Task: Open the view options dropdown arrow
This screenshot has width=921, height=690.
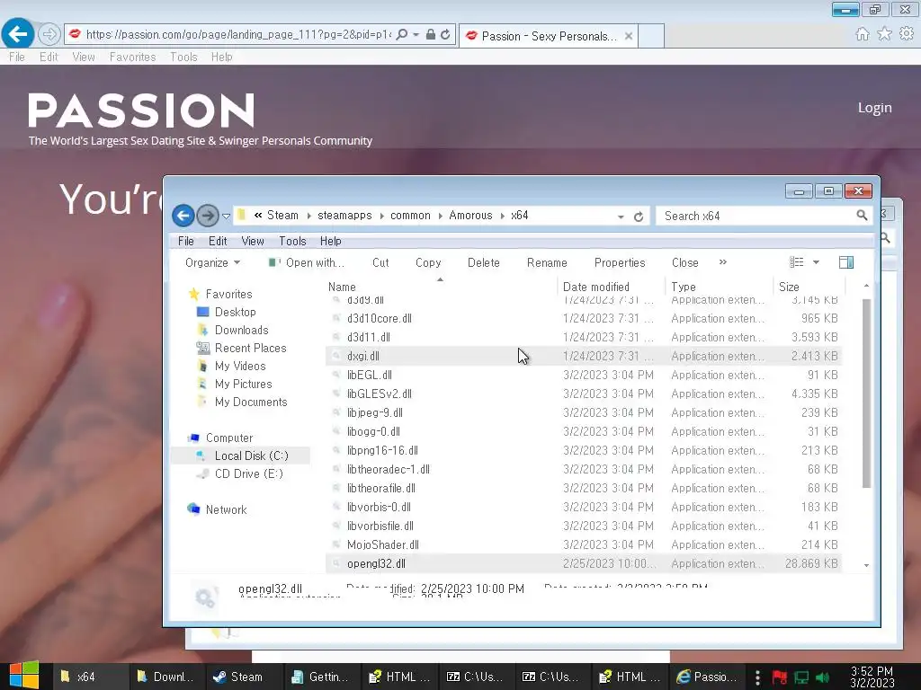Action: tap(816, 262)
